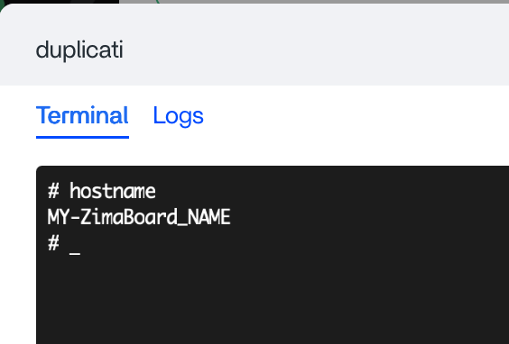Click the white space right of Logs
This screenshot has width=509, height=344.
coord(357,116)
